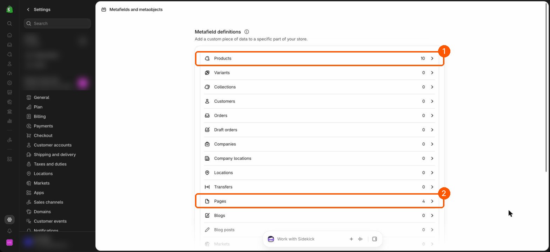Open the apps grid icon in left rail
The height and width of the screenshot is (252, 550).
point(9,159)
